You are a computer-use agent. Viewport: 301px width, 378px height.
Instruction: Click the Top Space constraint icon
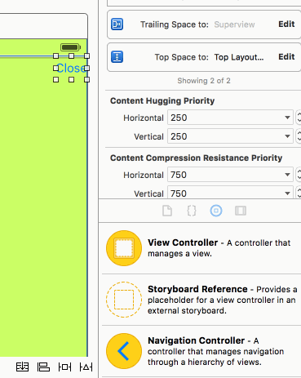pyautogui.click(x=117, y=57)
